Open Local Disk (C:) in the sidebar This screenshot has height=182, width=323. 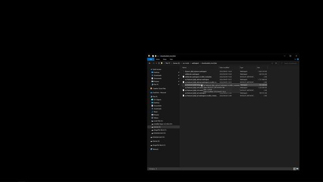pos(158,121)
